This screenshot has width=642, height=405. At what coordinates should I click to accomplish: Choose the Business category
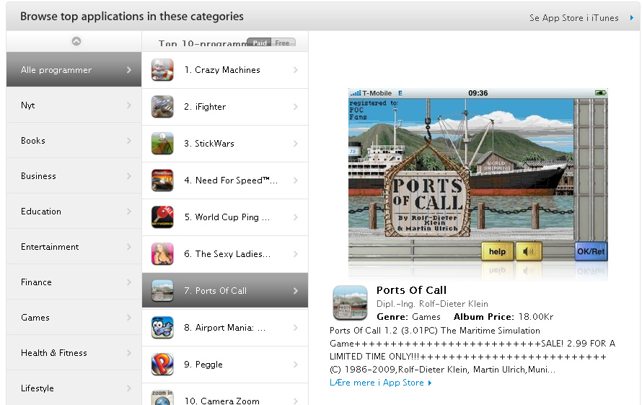[x=74, y=176]
